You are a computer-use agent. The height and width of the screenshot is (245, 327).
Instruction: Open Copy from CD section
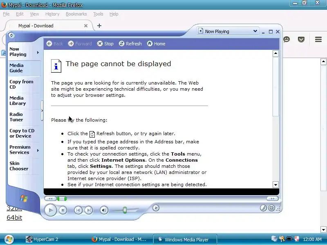pyautogui.click(x=21, y=84)
